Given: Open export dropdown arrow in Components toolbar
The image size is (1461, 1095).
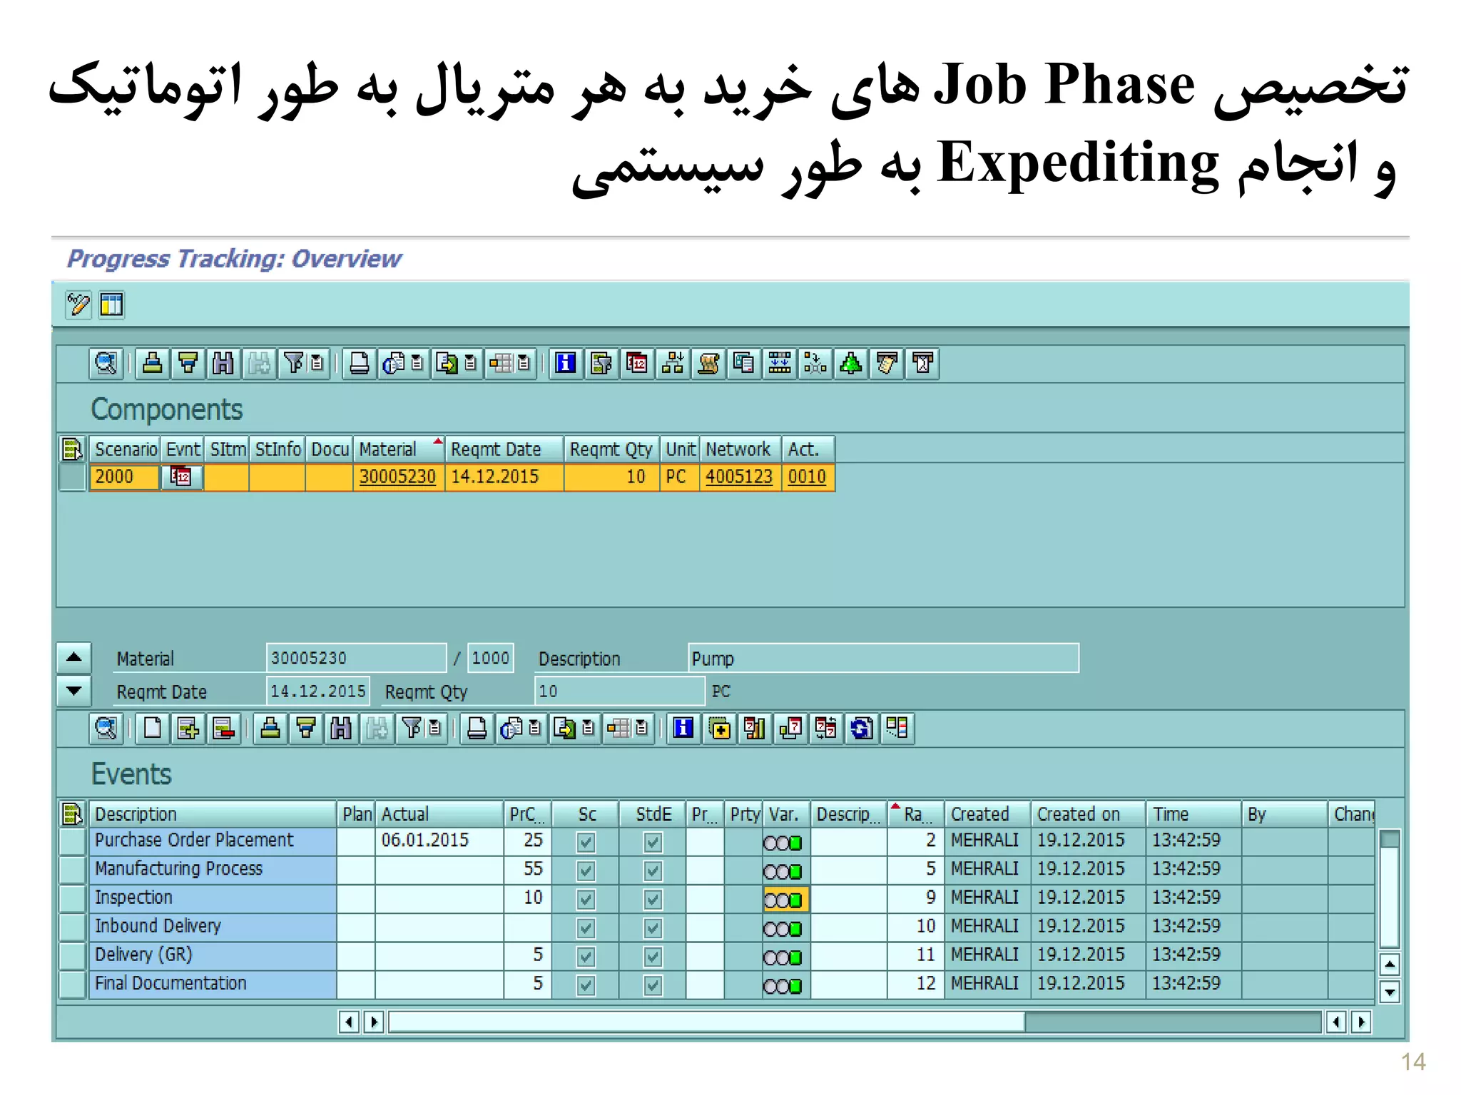Looking at the screenshot, I should 471,364.
